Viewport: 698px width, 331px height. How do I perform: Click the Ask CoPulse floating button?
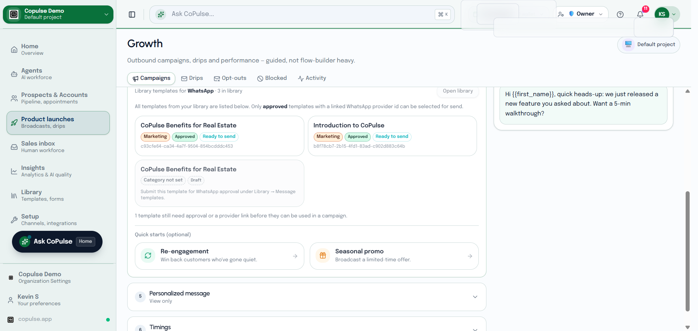coord(57,242)
